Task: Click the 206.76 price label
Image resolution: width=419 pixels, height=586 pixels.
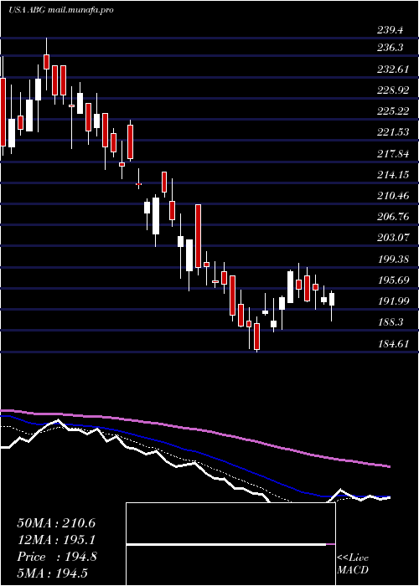Action: tap(392, 217)
